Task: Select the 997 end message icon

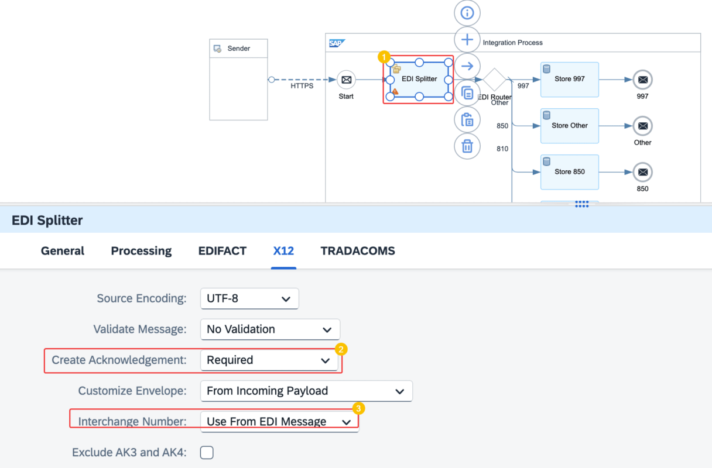Action: click(643, 80)
